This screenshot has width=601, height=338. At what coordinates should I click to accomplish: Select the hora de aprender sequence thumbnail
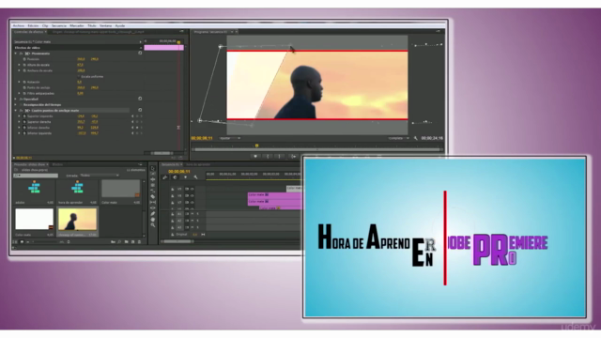77,188
